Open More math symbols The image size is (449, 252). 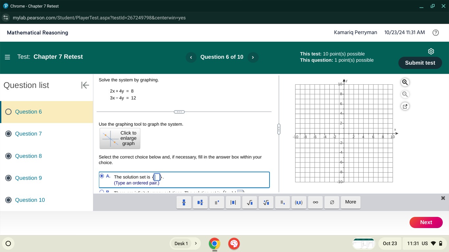(351, 202)
